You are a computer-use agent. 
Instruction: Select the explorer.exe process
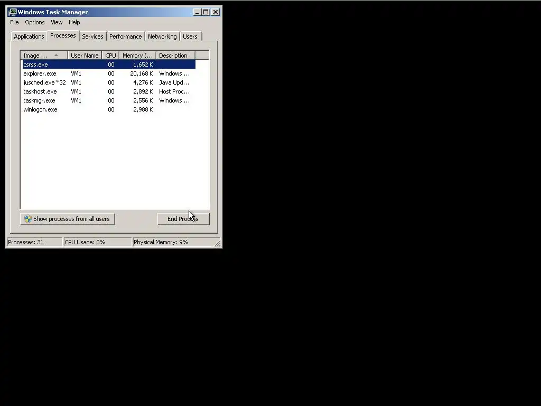tap(109, 73)
